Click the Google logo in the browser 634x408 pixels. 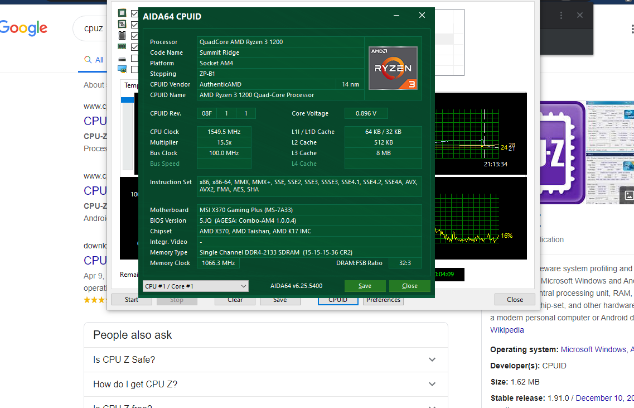[x=23, y=28]
